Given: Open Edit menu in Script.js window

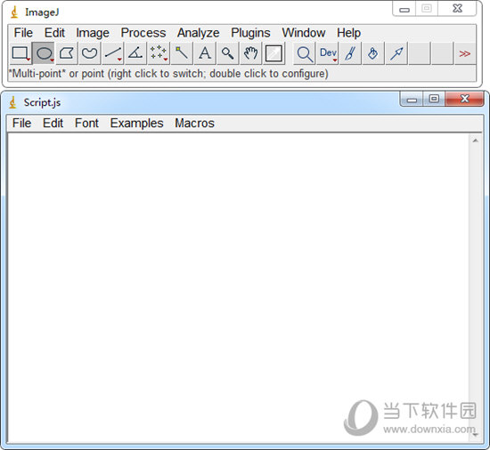Looking at the screenshot, I should pyautogui.click(x=53, y=124).
